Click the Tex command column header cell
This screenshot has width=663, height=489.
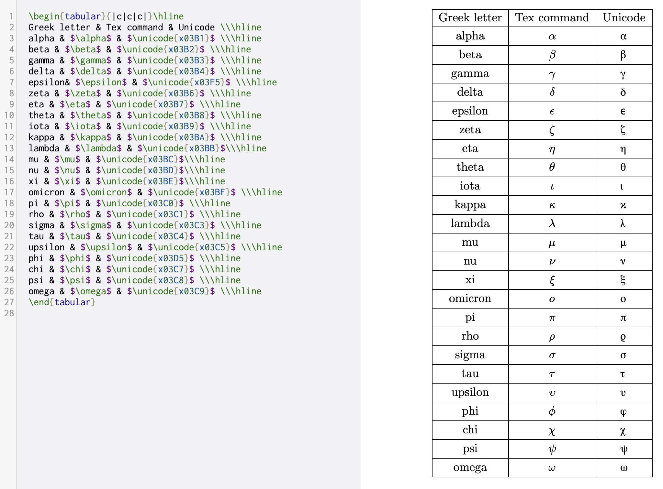(x=552, y=17)
